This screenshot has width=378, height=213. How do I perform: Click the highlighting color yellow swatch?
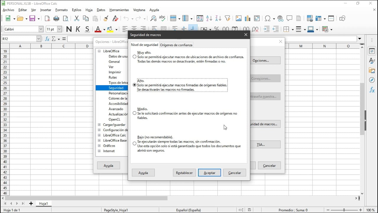click(x=110, y=29)
